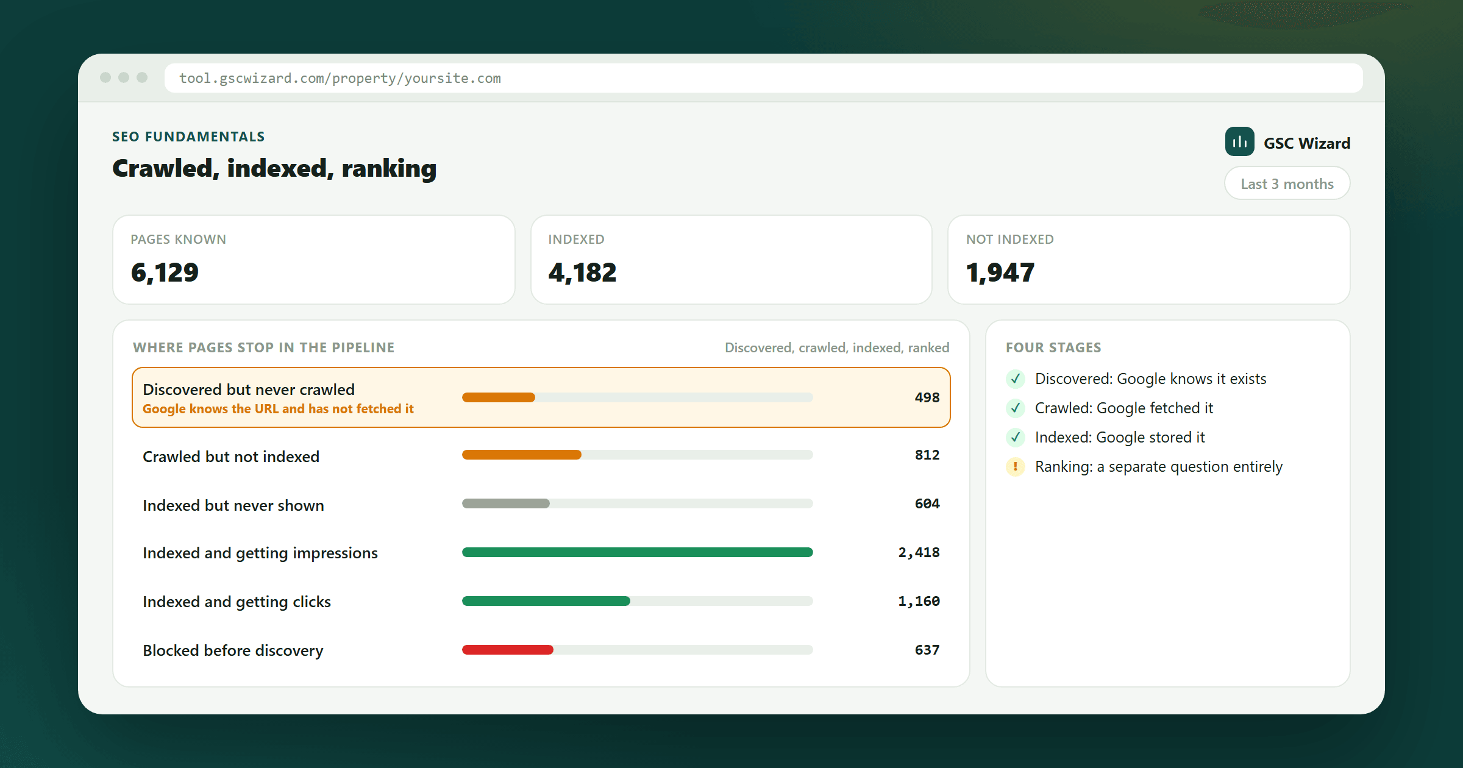Click the 604 count value

(x=927, y=503)
